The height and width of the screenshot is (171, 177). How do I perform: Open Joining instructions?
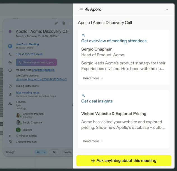point(27,86)
